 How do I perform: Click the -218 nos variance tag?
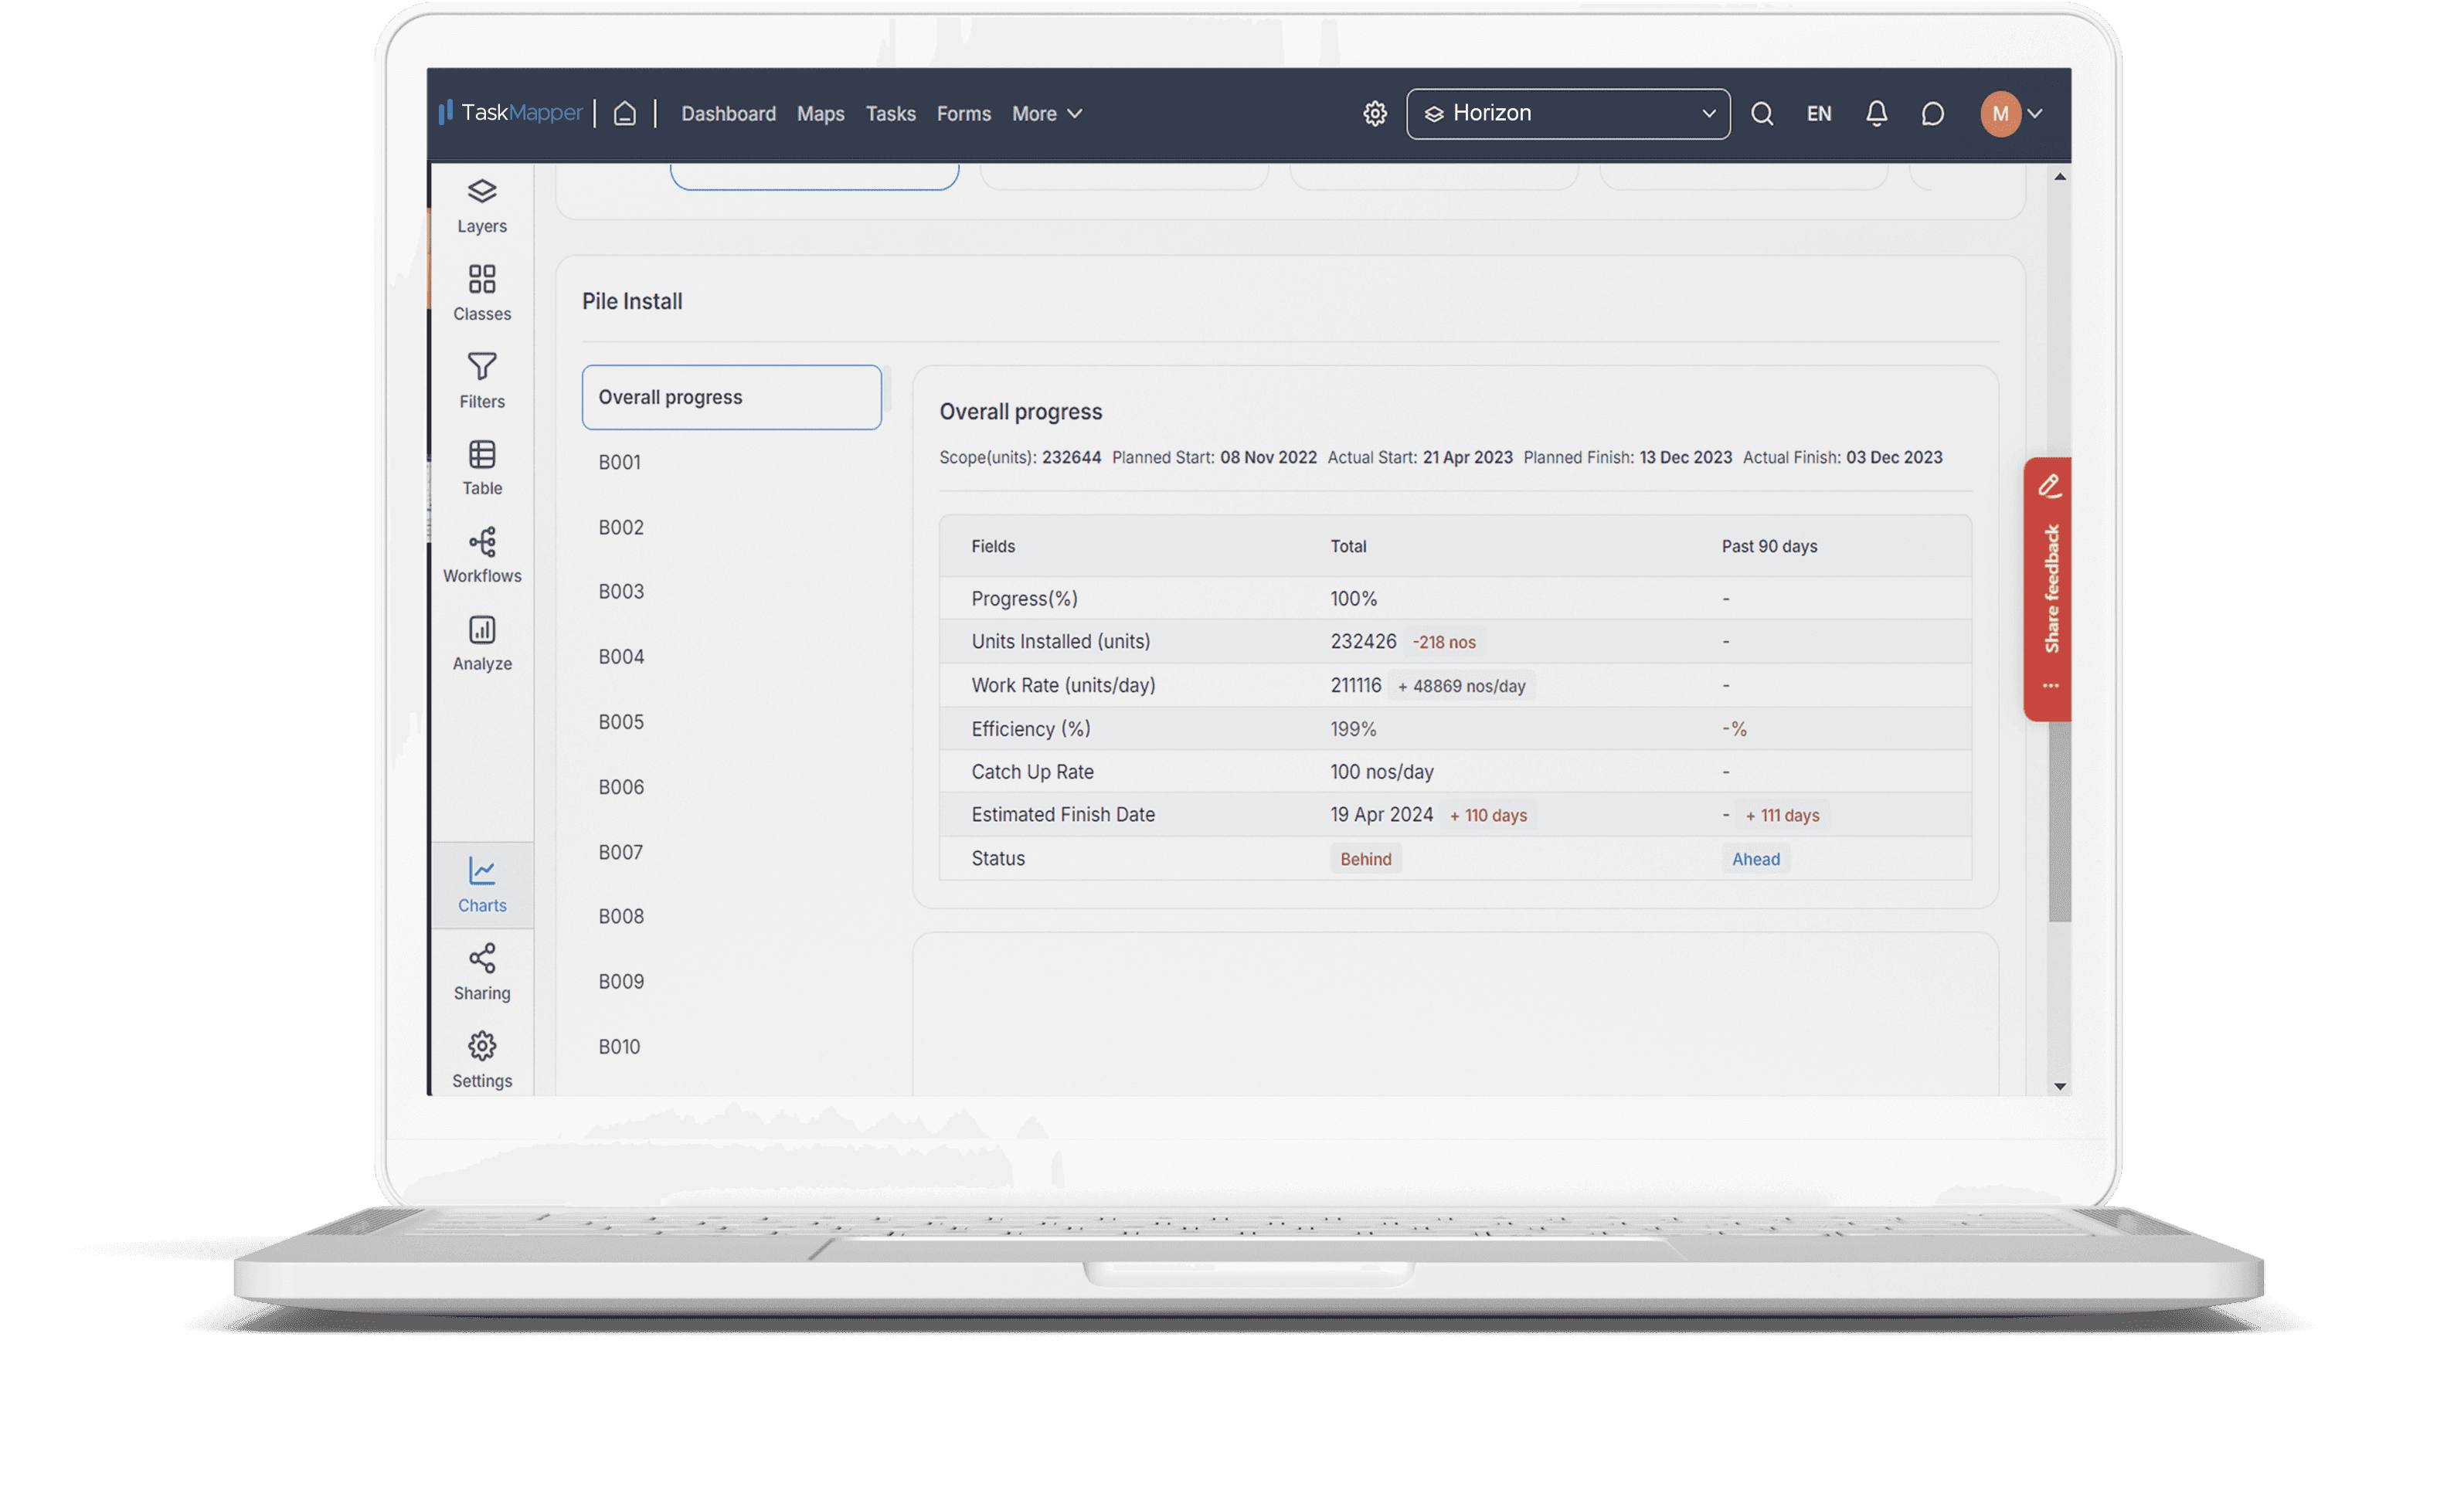click(1444, 642)
